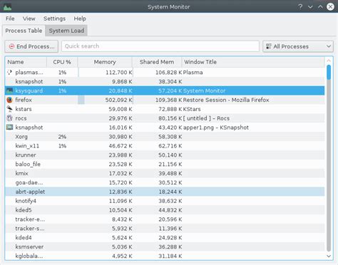The height and width of the screenshot is (265, 338).
Task: Click the plasmashell process icon
Action: (x=9, y=72)
